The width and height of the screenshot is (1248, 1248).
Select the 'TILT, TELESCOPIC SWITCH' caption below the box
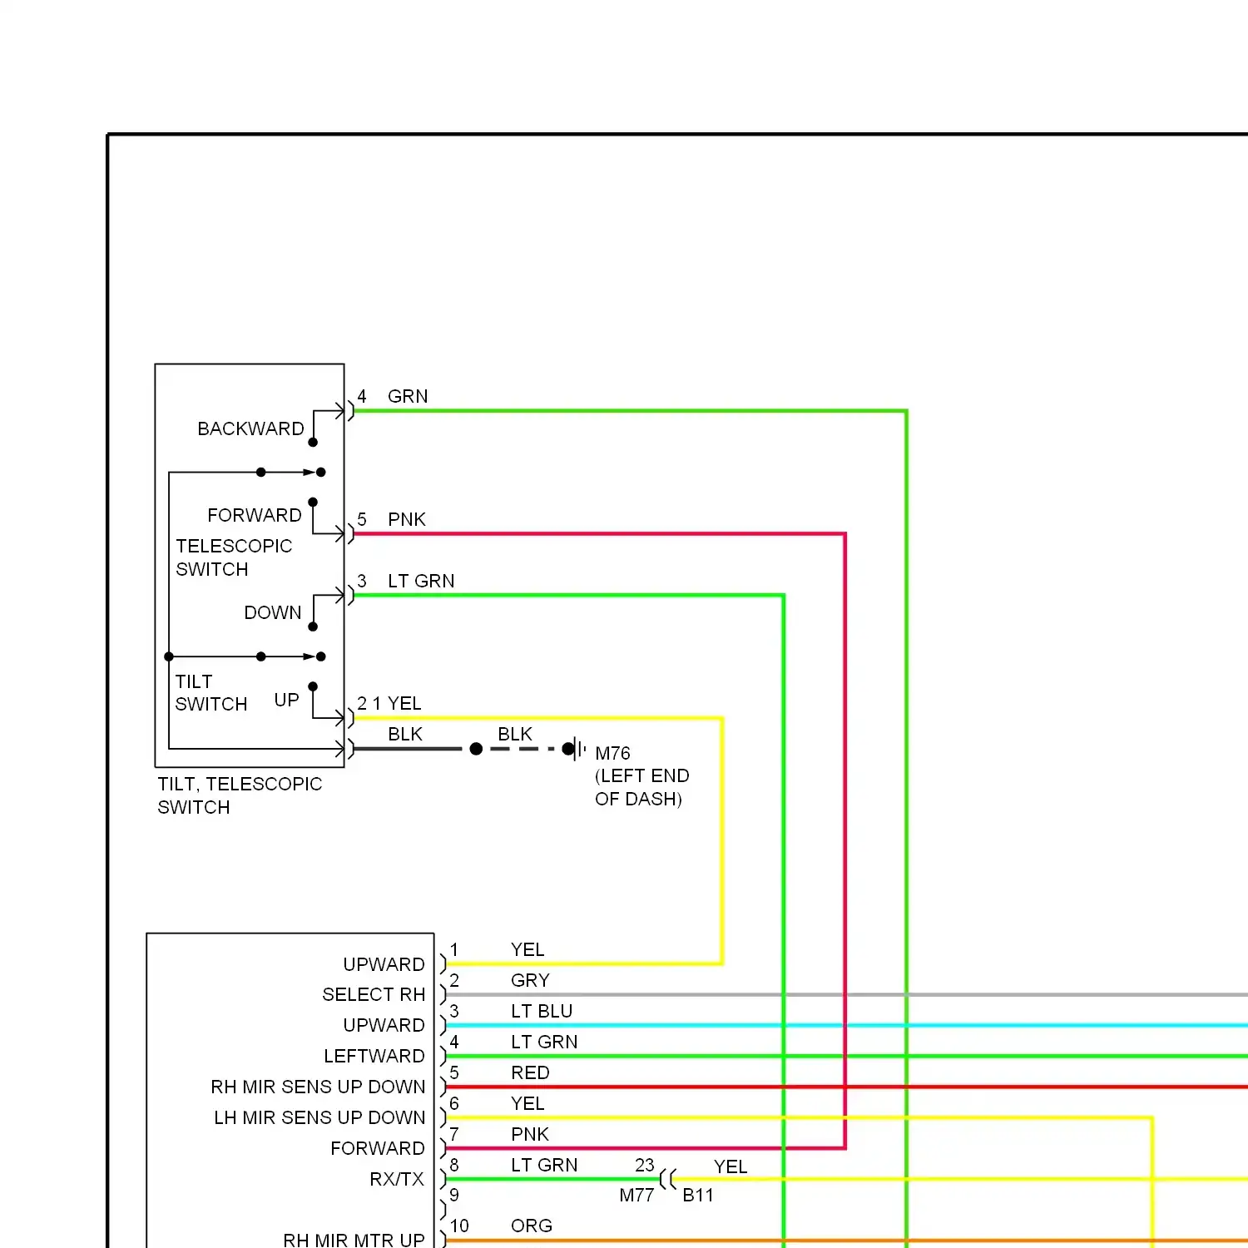click(x=240, y=795)
